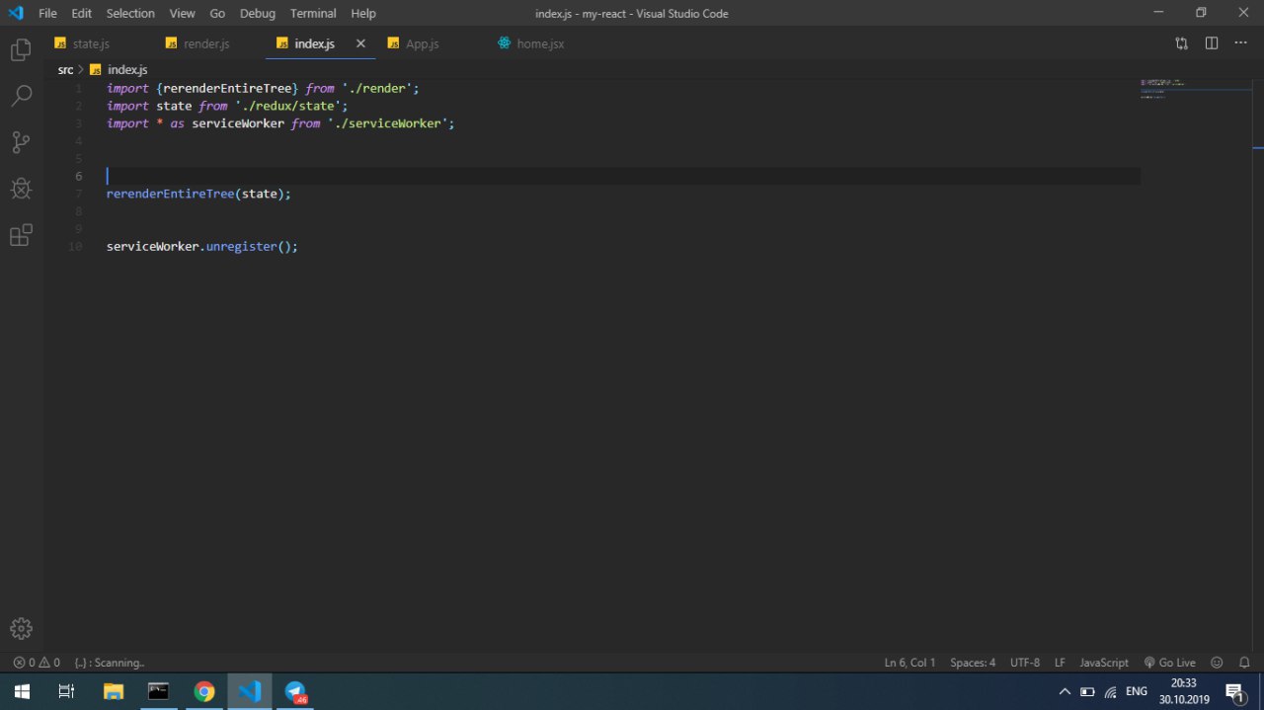The height and width of the screenshot is (710, 1264).
Task: Open the Terminal menu
Action: (313, 13)
